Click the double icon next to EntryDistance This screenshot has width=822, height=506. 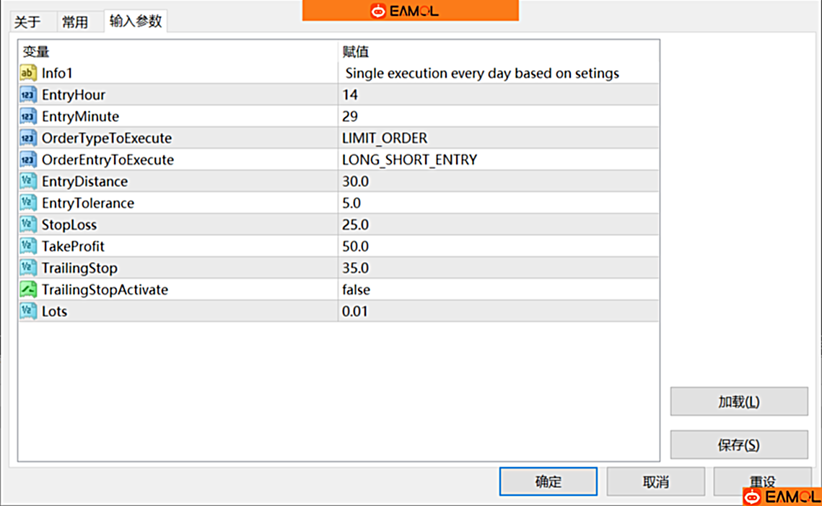[28, 181]
